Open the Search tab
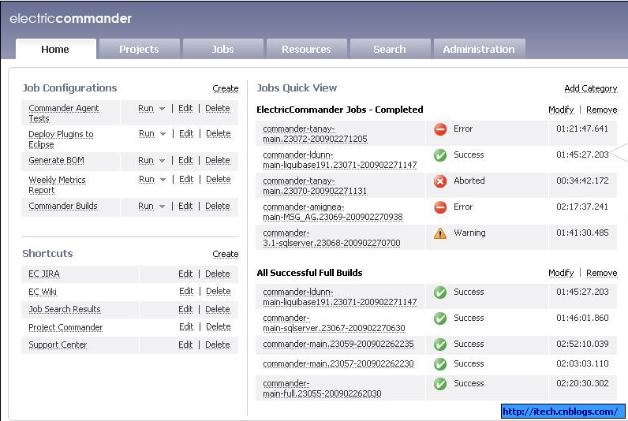The width and height of the screenshot is (628, 421). (390, 49)
